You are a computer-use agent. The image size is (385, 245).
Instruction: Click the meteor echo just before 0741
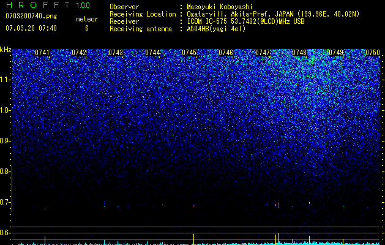pos(45,209)
